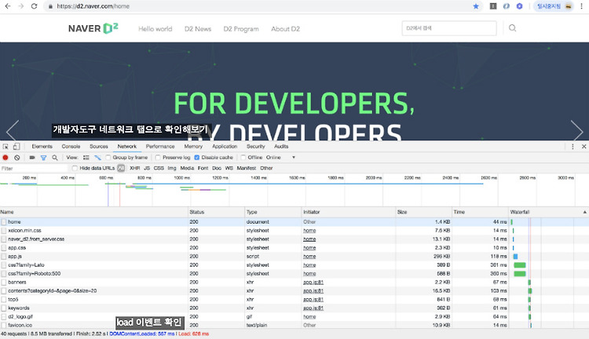Image resolution: width=589 pixels, height=339 pixels.
Task: Click the browser forward arrow
Action: point(21,6)
